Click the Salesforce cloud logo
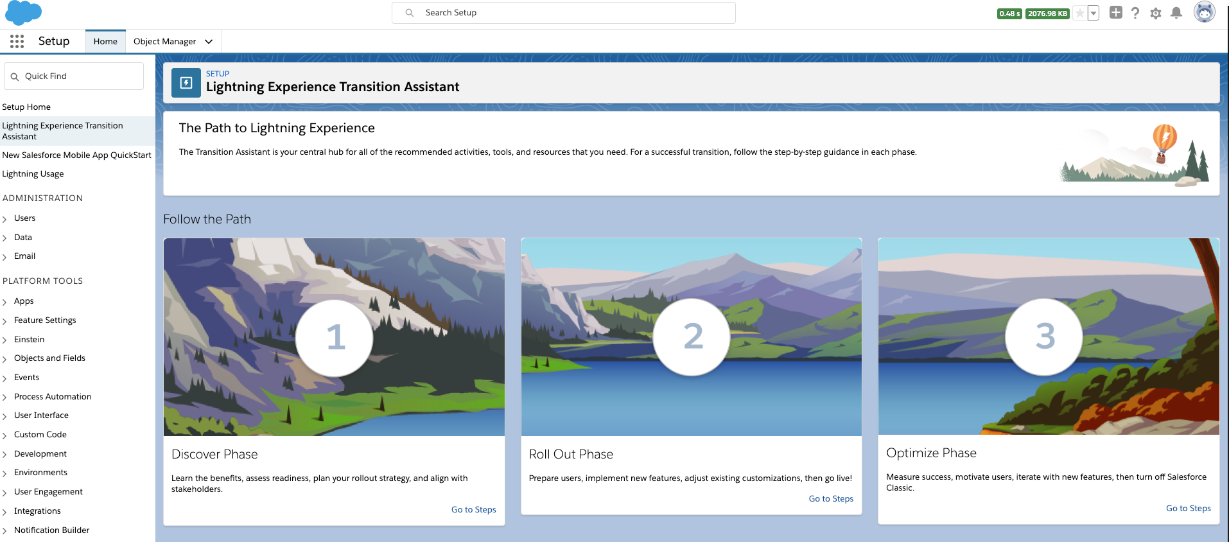The image size is (1229, 542). pyautogui.click(x=23, y=13)
